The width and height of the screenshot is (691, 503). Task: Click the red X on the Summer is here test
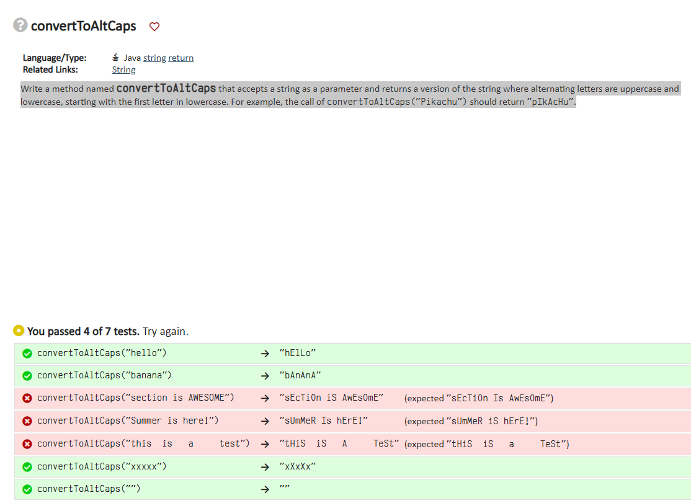click(x=27, y=421)
